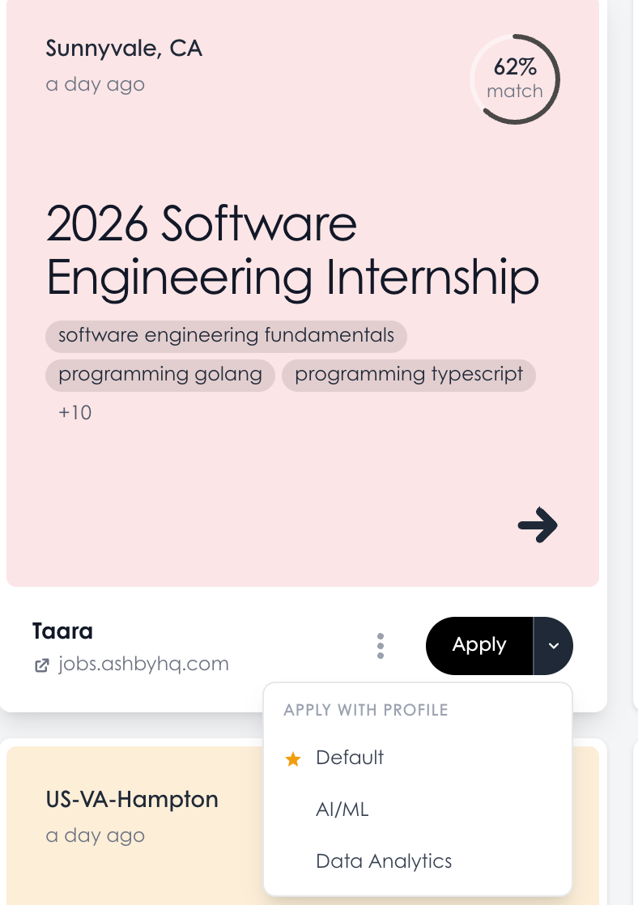Expand the +10 hidden skill tags
The image size is (638, 905).
pyautogui.click(x=74, y=413)
